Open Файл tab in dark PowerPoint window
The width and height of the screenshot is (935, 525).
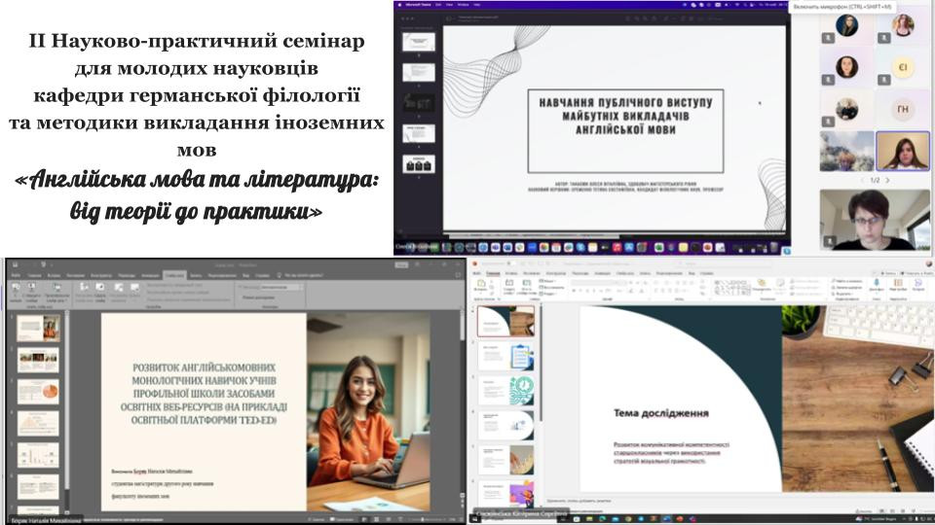[x=17, y=275]
